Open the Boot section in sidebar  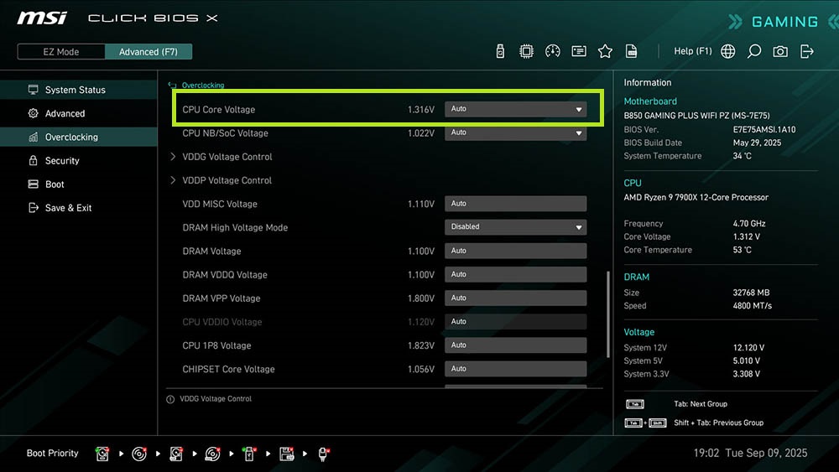(x=79, y=184)
